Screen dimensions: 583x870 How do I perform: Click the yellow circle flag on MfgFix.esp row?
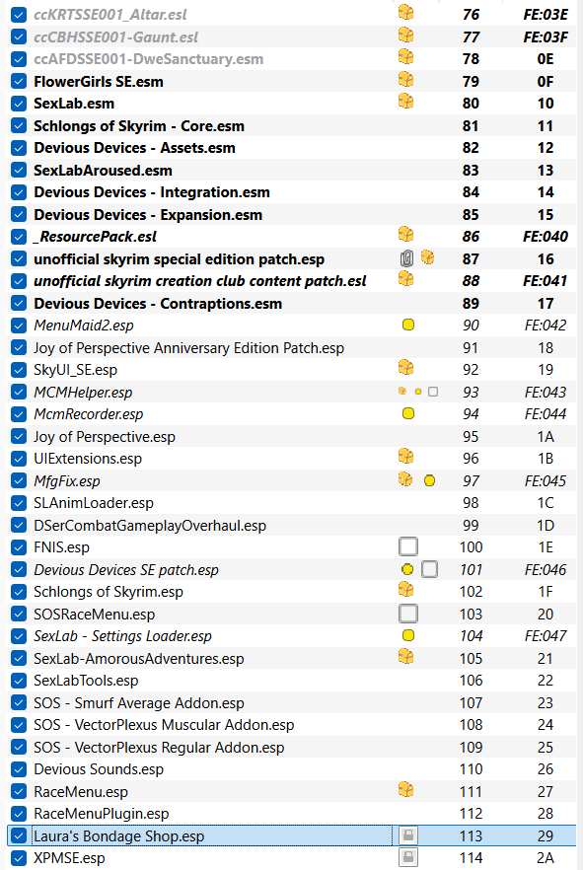tap(429, 480)
